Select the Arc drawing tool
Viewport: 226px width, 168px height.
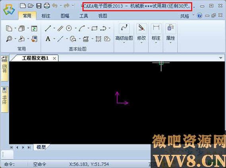coord(82,28)
